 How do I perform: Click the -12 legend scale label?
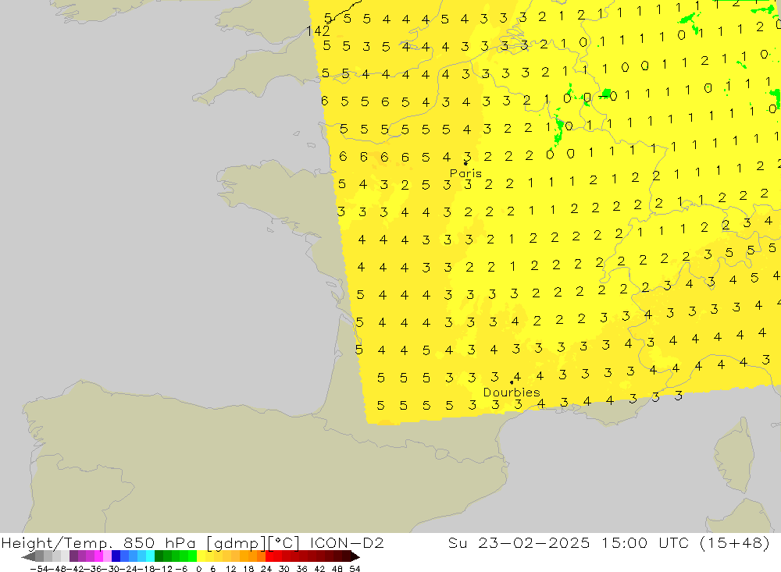click(x=164, y=569)
